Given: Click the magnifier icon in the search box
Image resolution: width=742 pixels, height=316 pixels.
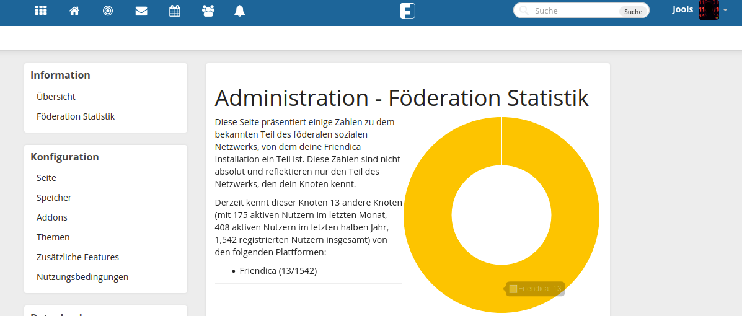Looking at the screenshot, I should click(x=524, y=11).
